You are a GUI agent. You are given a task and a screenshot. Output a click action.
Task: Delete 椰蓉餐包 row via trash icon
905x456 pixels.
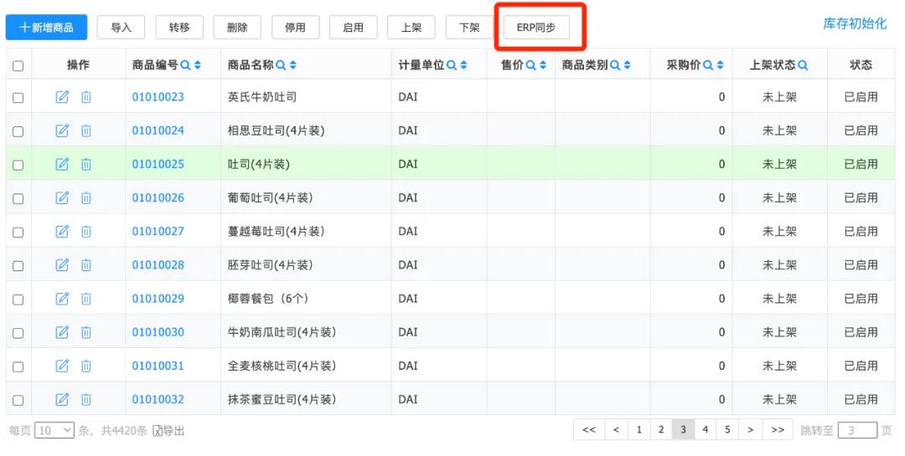click(86, 299)
